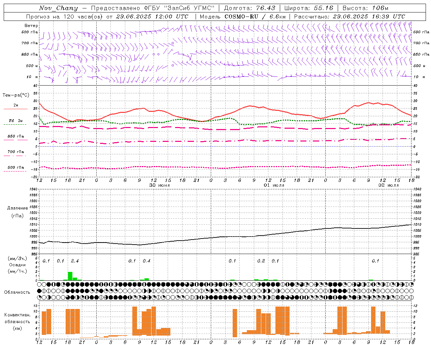Click the 'Давление' pressure panel label
Viewport: 431px width, 345px height.
(x=17, y=208)
